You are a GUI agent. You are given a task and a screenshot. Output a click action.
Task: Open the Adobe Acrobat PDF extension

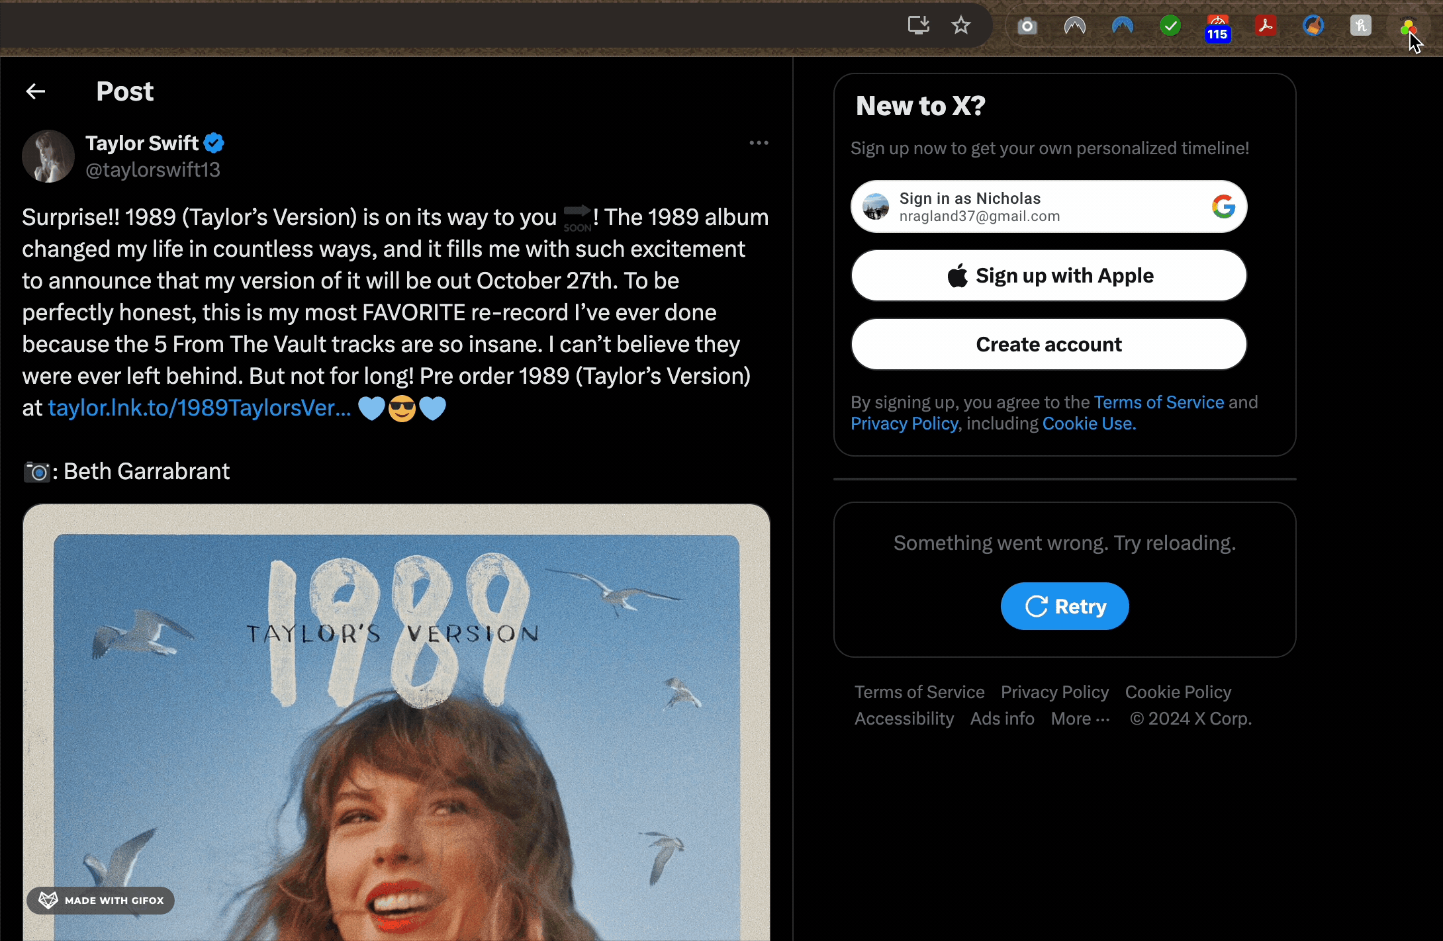[1265, 26]
